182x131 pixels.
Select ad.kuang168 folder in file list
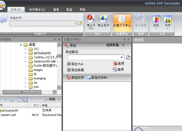click(10, 110)
